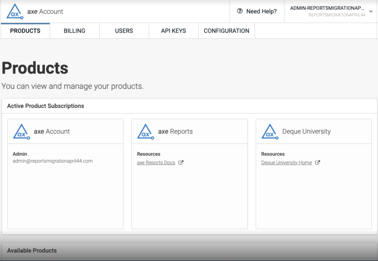The height and width of the screenshot is (261, 378).
Task: Click the axe Reports card logo
Action: [146, 132]
